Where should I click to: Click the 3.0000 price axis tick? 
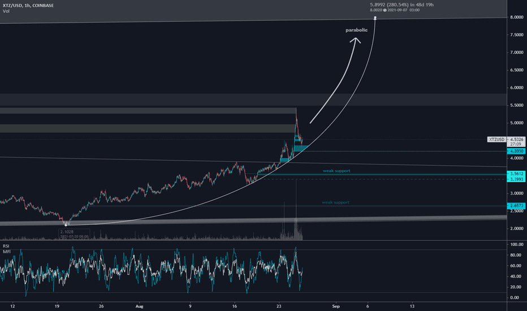(517, 193)
